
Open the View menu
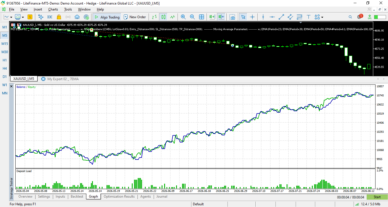pos(24,9)
